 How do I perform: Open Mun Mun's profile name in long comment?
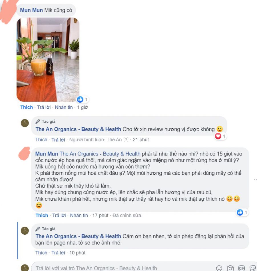(x=47, y=154)
